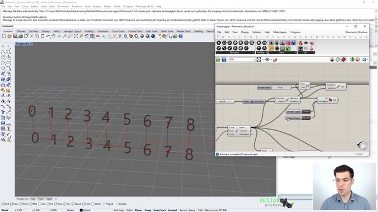The width and height of the screenshot is (378, 212).
Task: Enable the Vertex osnap checkbox
Action: click(x=93, y=204)
